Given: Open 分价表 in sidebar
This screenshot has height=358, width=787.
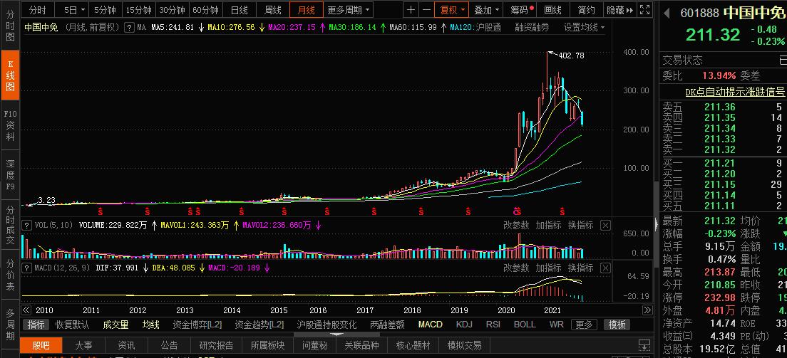Looking at the screenshot, I should click(10, 275).
